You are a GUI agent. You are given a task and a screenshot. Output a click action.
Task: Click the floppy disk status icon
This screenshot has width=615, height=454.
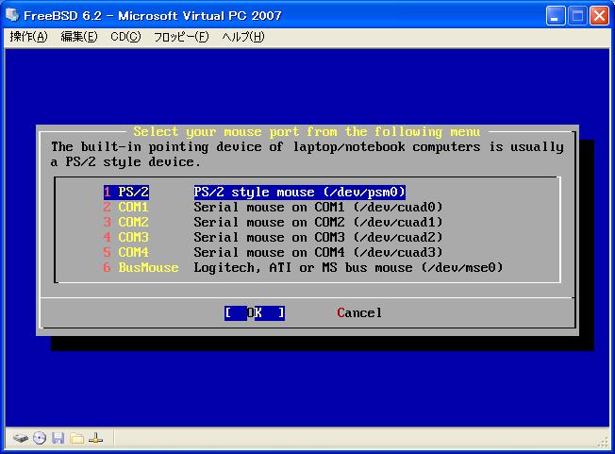pos(58,438)
